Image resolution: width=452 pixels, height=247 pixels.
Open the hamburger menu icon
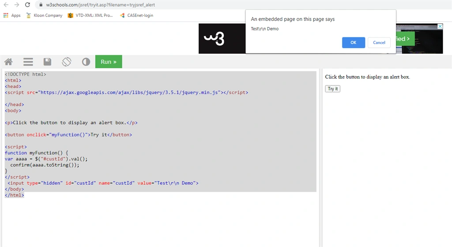point(28,62)
